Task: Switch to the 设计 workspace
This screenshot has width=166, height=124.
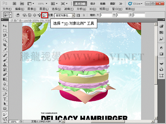Action: [x=93, y=4]
